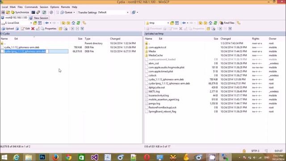This screenshot has width=286, height=161.
Task: Open the Options menu
Action: [55, 7]
